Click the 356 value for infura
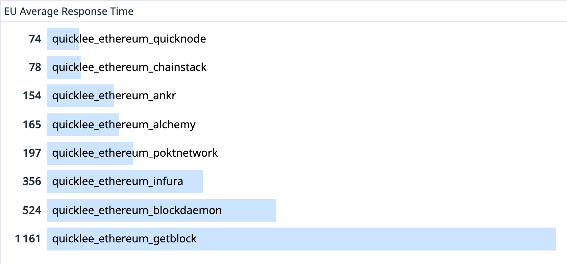 pyautogui.click(x=32, y=181)
